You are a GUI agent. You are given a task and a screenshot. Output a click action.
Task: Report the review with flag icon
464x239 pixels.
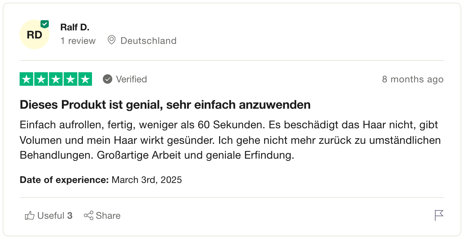point(439,215)
